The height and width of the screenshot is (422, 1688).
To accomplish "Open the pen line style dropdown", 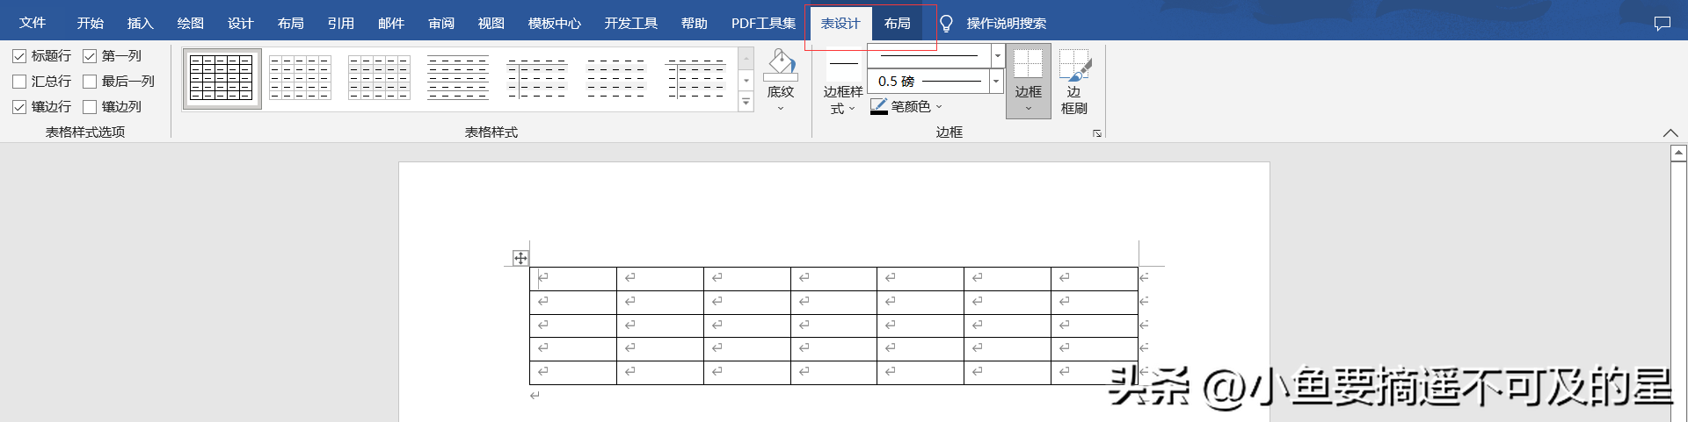I will point(998,56).
